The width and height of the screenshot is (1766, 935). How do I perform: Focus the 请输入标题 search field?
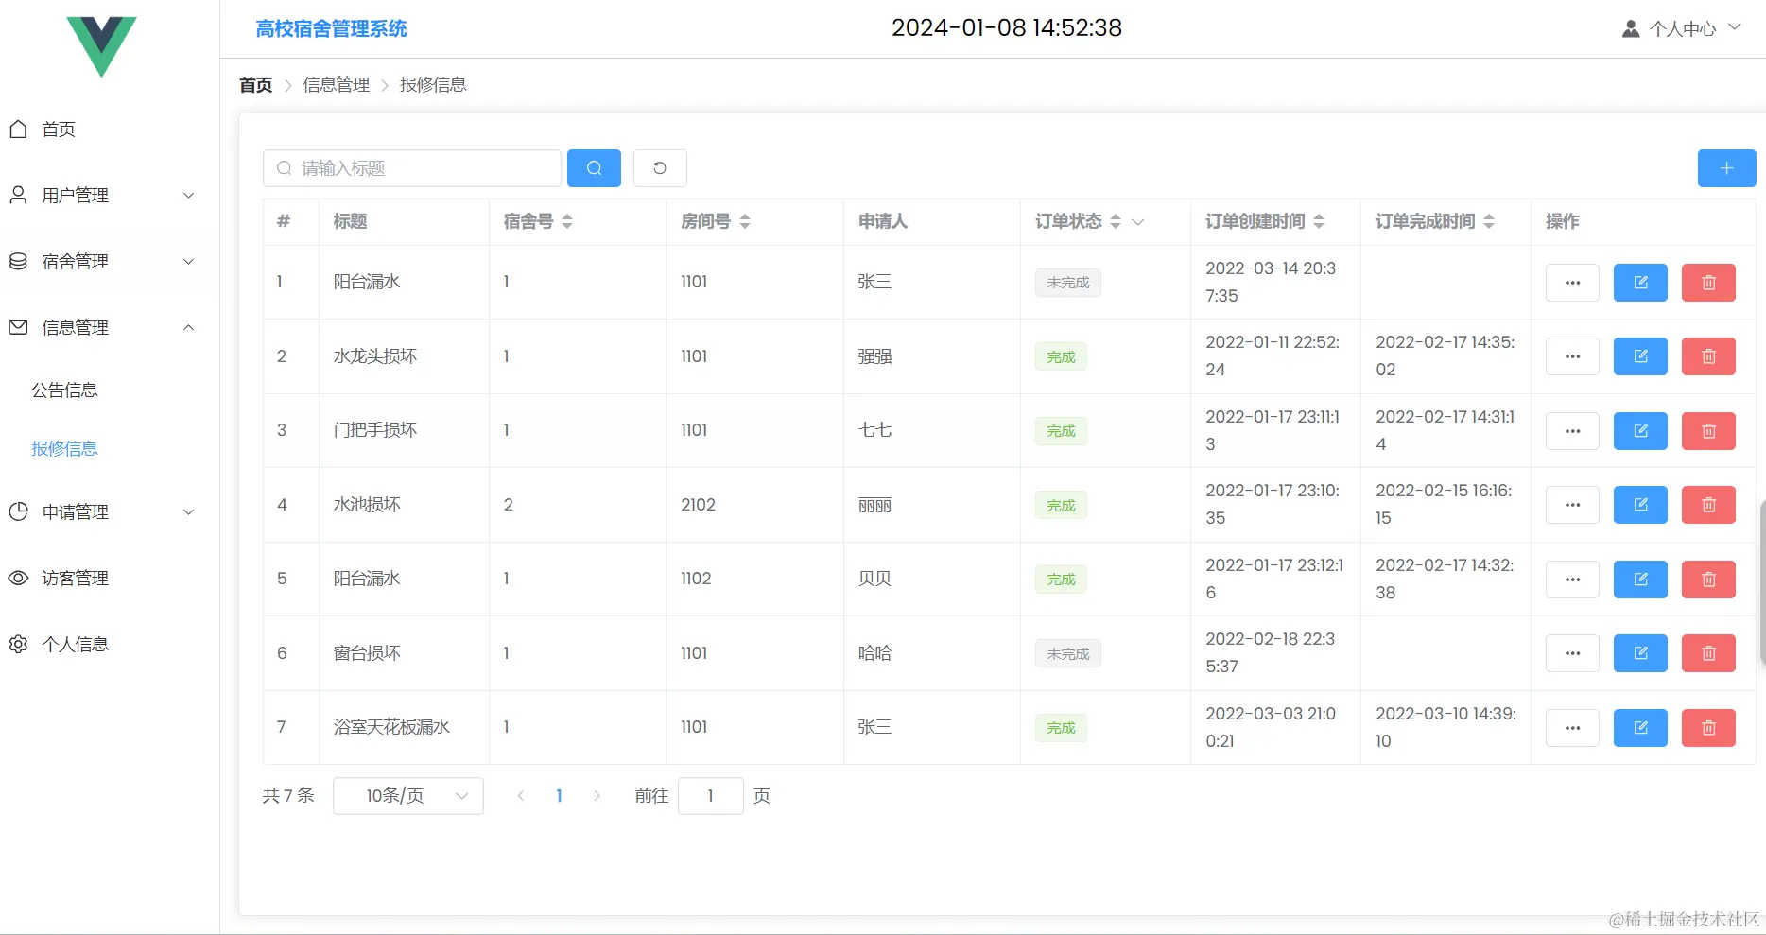(412, 168)
